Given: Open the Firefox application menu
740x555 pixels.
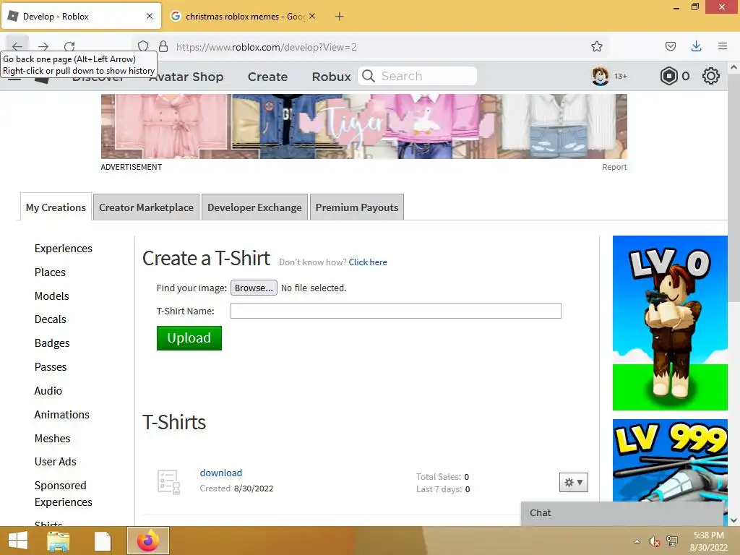Looking at the screenshot, I should pyautogui.click(x=723, y=46).
